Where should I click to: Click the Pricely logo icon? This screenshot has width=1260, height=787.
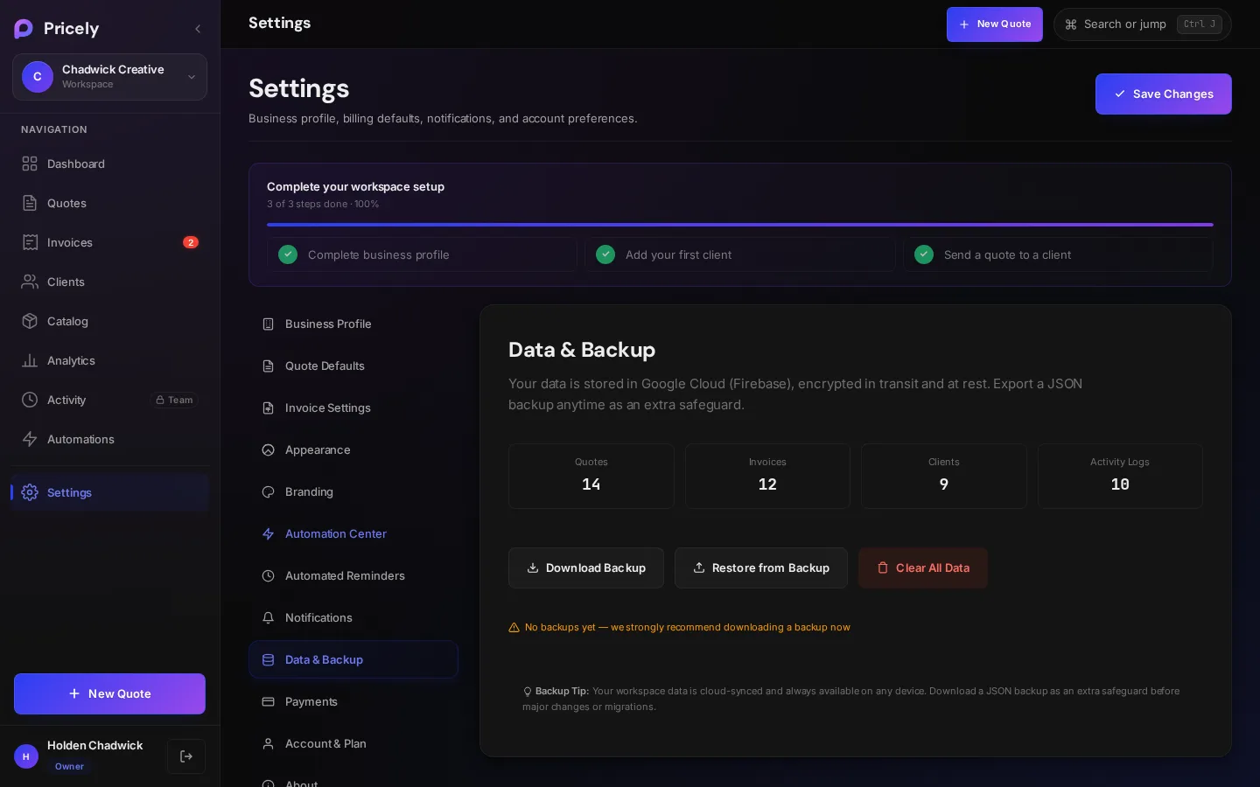24,29
